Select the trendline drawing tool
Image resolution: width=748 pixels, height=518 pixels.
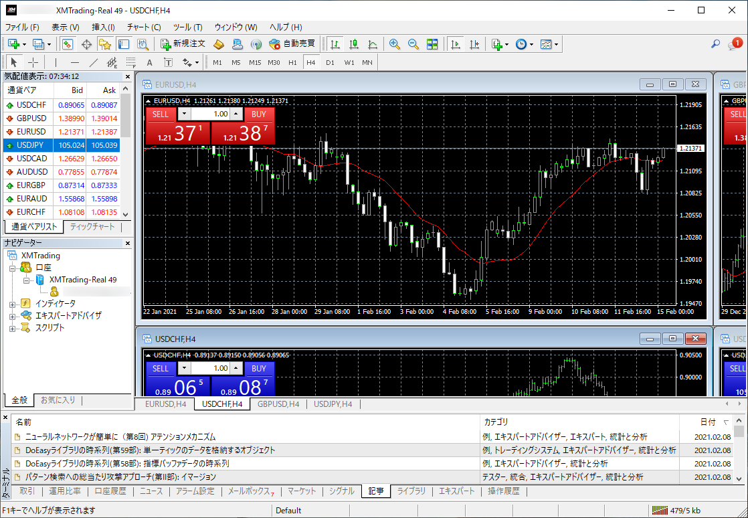point(94,62)
